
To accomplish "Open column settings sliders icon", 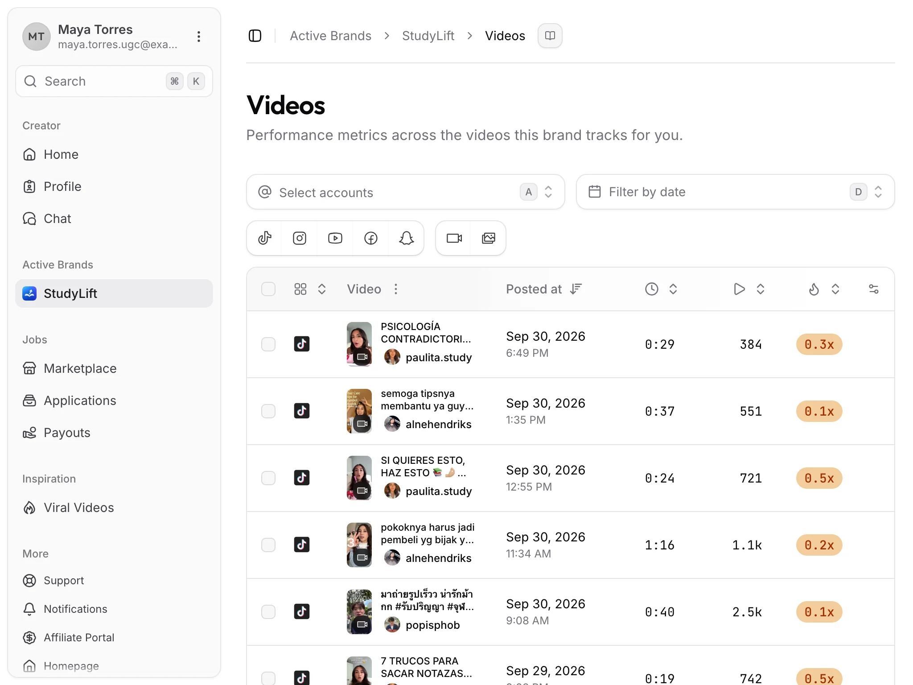I will pos(874,289).
